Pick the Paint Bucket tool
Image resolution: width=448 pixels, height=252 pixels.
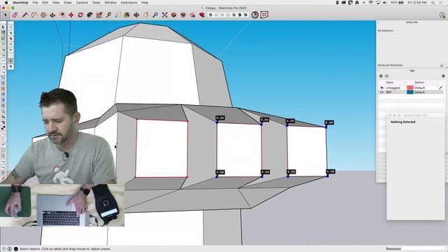(127, 15)
